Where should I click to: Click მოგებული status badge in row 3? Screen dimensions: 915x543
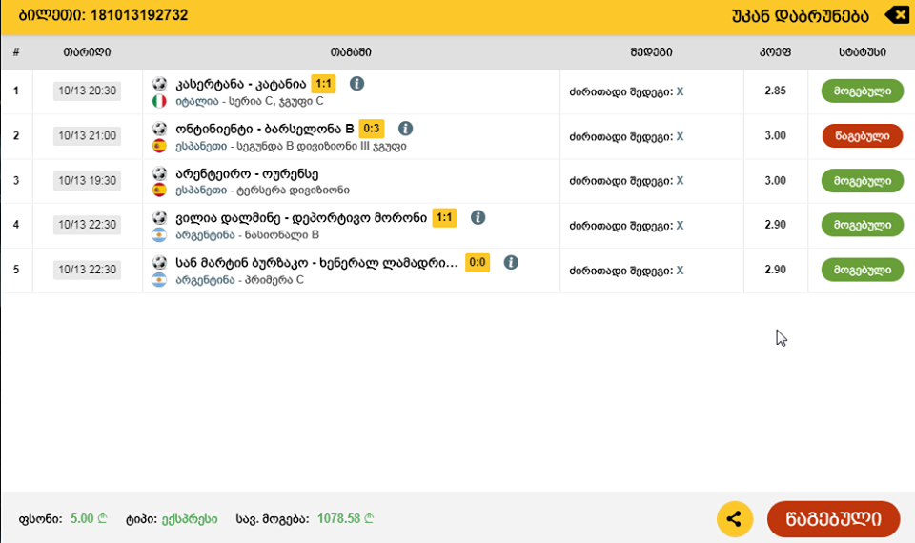(863, 181)
